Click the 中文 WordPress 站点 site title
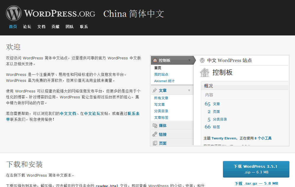 click(x=229, y=60)
